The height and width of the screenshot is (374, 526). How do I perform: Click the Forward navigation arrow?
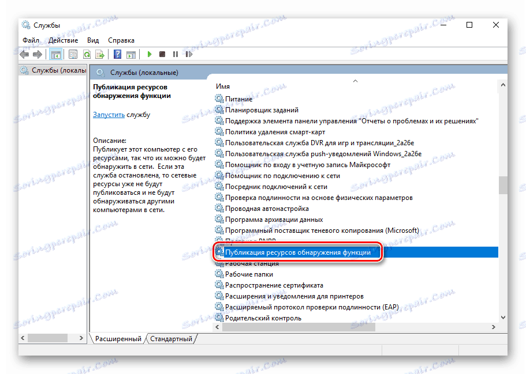coord(38,54)
